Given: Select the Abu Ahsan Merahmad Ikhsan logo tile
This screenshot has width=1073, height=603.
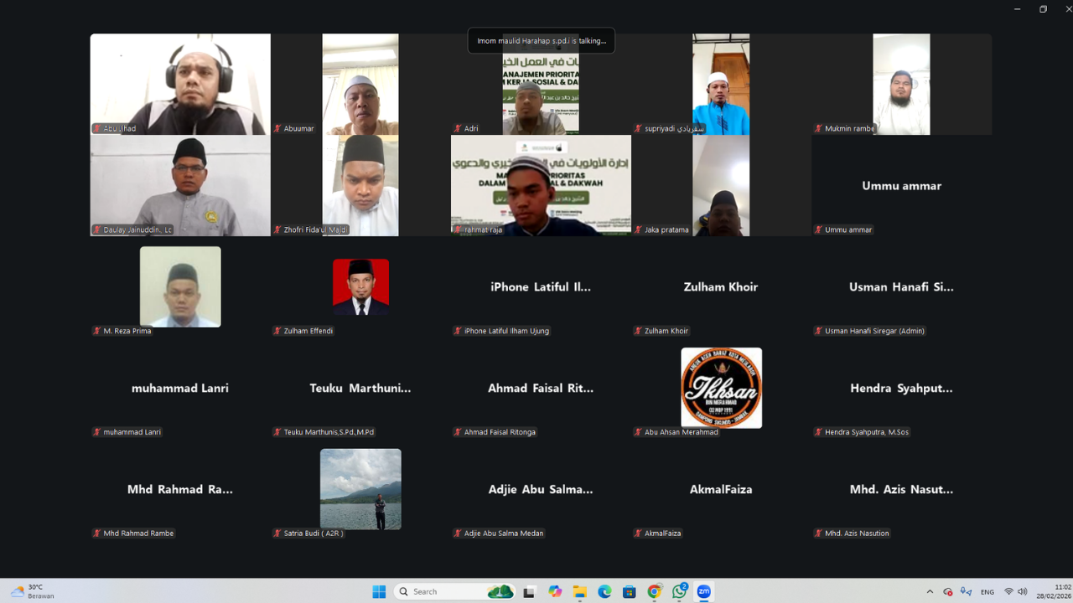Looking at the screenshot, I should [721, 388].
